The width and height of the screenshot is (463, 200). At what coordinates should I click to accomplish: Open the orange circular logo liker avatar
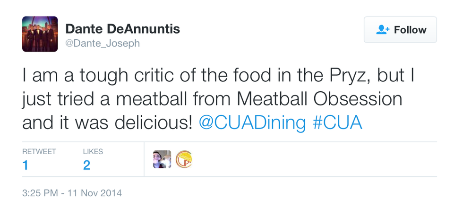click(184, 159)
